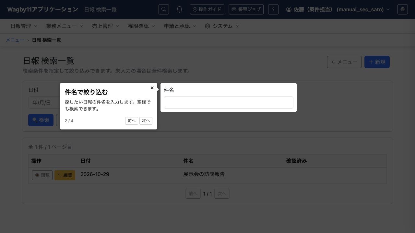Click the ← メニュー button
Screen dimensions: 415x233
pyautogui.click(x=344, y=62)
